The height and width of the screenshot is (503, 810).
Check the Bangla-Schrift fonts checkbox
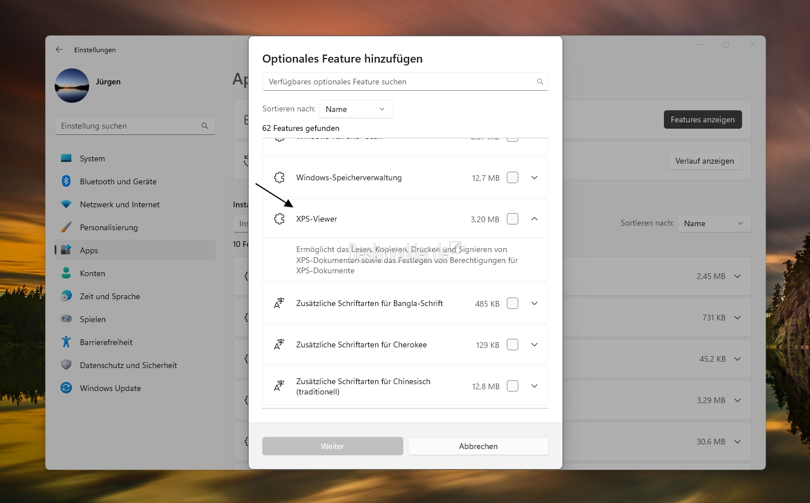click(513, 303)
